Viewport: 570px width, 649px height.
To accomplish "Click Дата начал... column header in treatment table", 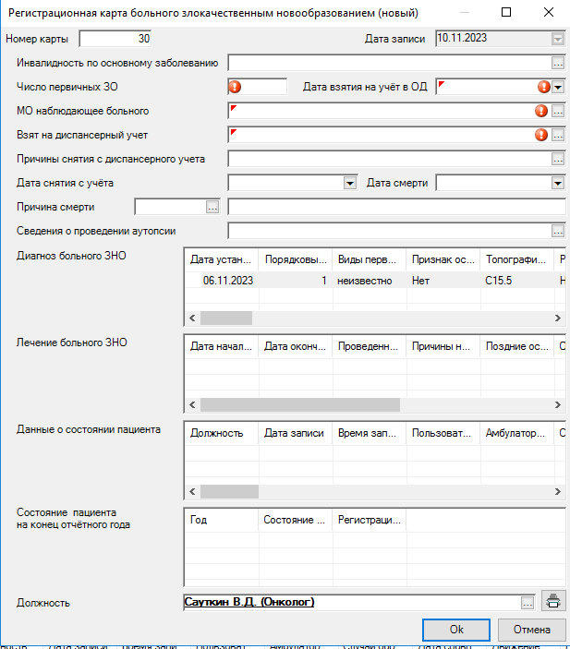I will [x=221, y=346].
